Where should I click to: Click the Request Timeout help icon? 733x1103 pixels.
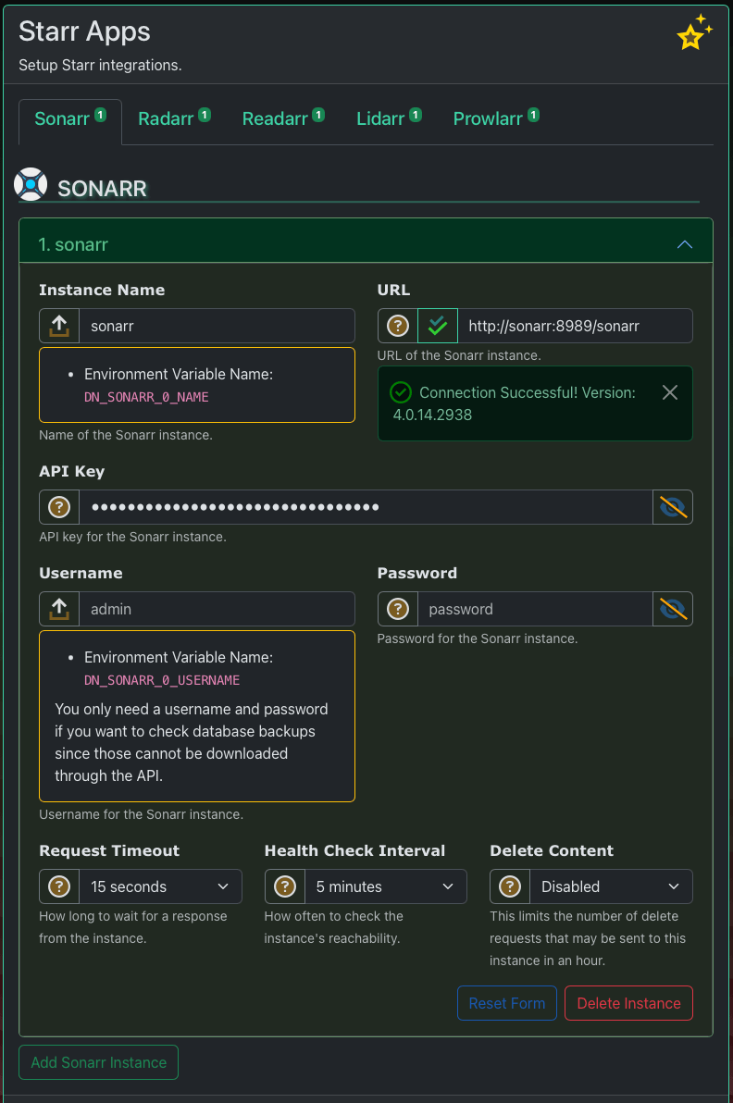tap(59, 886)
